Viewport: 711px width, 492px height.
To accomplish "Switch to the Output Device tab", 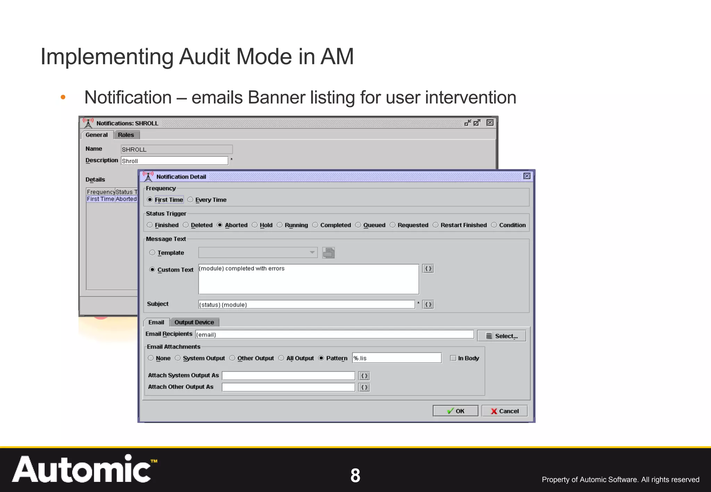I will (194, 322).
